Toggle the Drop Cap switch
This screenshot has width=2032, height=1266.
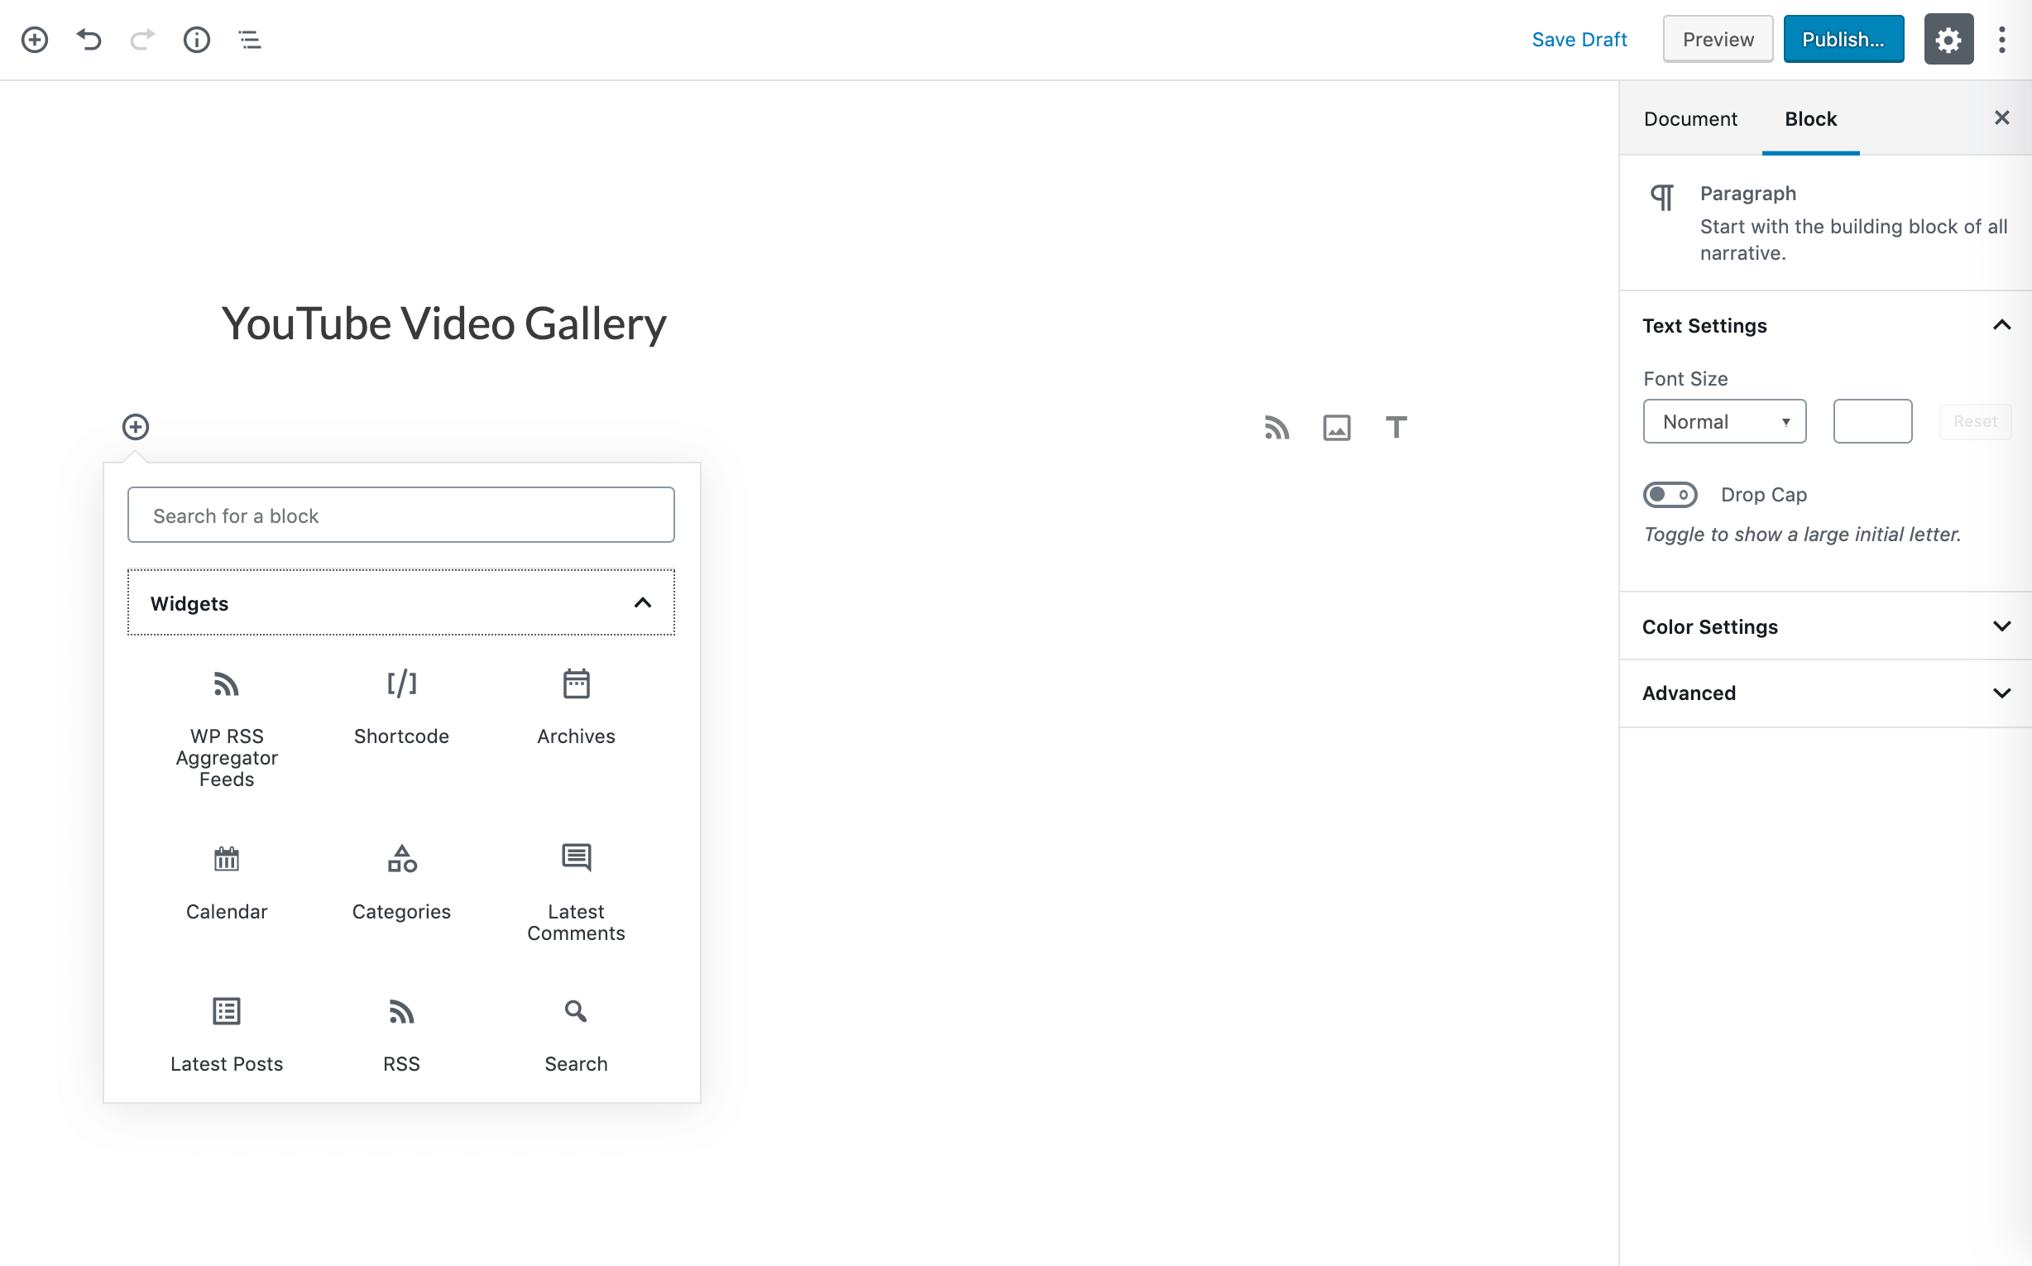pos(1670,495)
